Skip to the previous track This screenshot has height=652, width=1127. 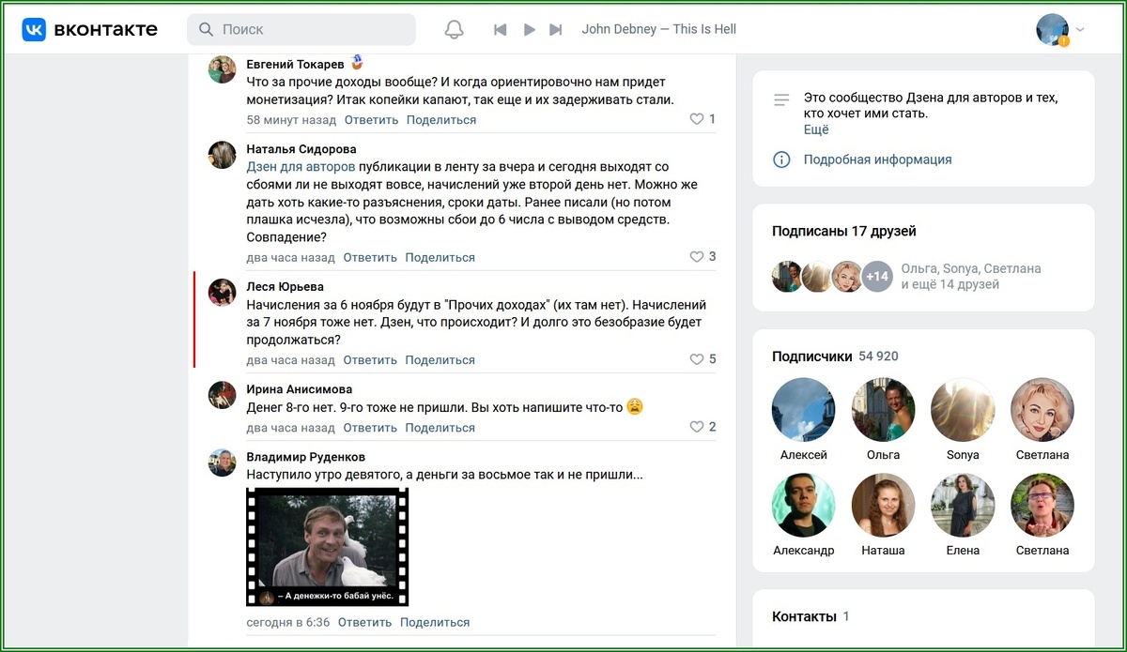click(501, 29)
